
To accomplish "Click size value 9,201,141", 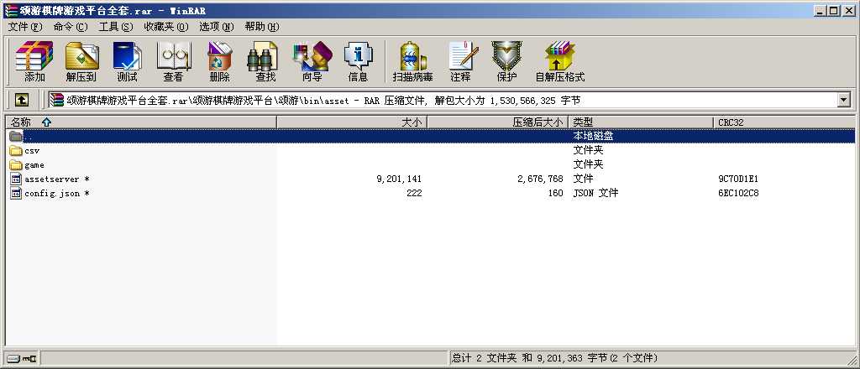I will (x=399, y=179).
